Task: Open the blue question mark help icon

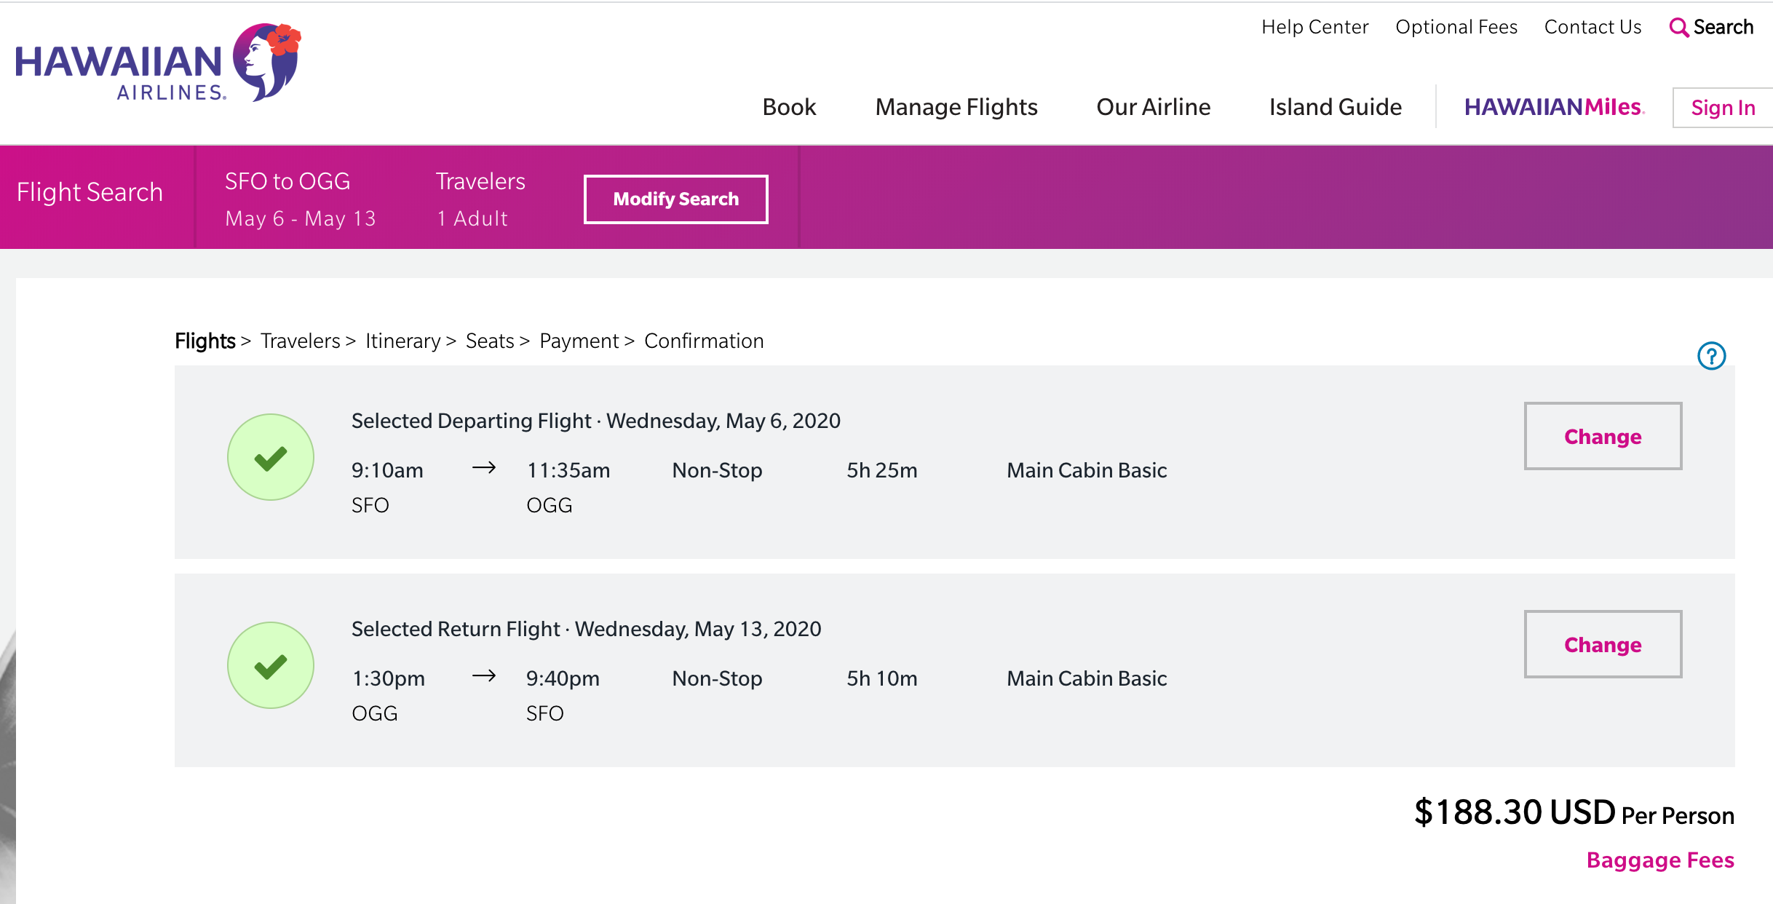Action: pyautogui.click(x=1711, y=356)
